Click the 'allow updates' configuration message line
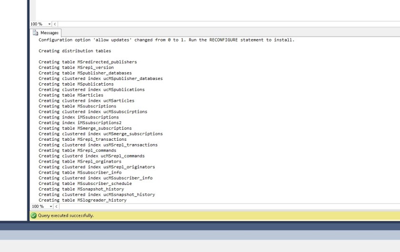This screenshot has height=252, width=400. point(166,40)
